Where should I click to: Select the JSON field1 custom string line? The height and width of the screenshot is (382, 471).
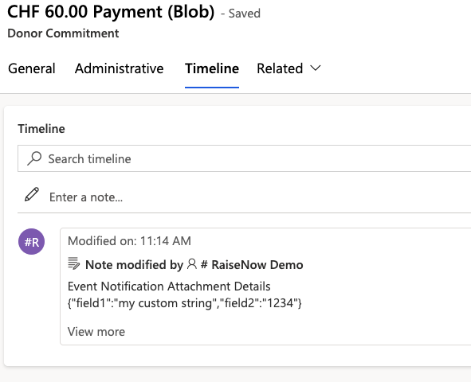point(184,303)
